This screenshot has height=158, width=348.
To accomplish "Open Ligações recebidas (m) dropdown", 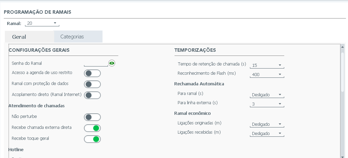I will 267,134.
